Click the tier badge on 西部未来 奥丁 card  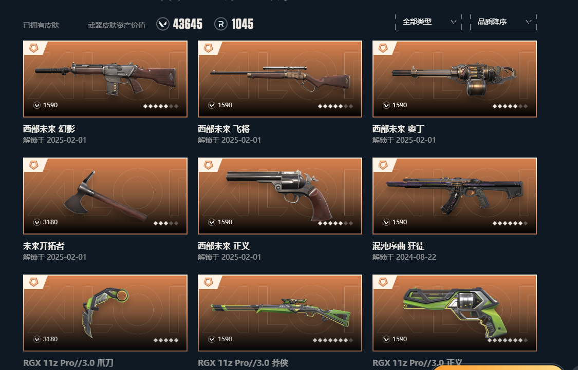coord(383,48)
